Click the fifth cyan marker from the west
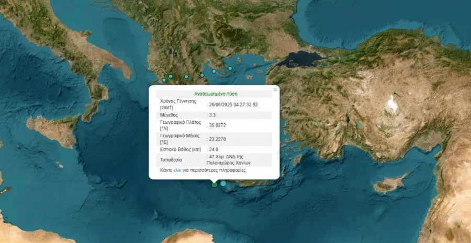This screenshot has width=471, height=243. click(214, 71)
